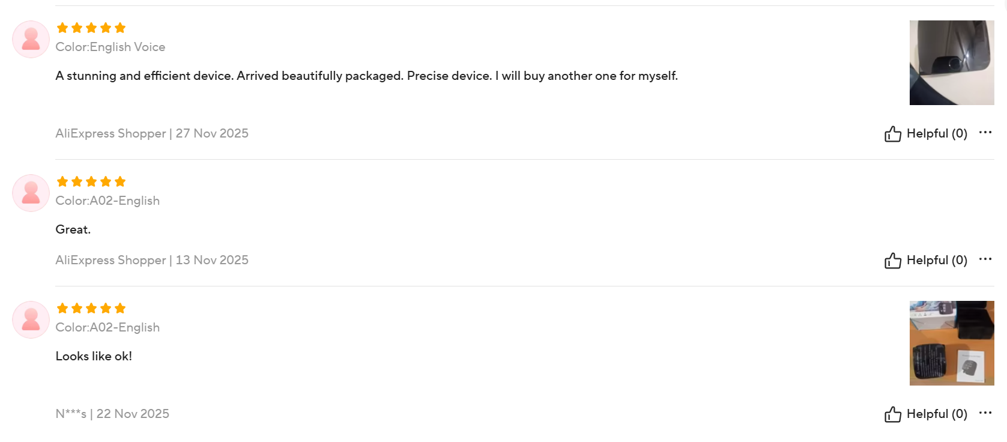This screenshot has height=442, width=1007.
Task: Click five-star rating on 'Great.' review
Action: click(91, 181)
